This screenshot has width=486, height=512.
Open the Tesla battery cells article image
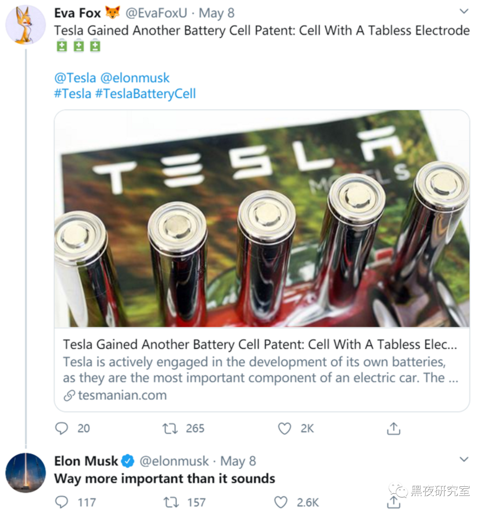[x=262, y=219]
